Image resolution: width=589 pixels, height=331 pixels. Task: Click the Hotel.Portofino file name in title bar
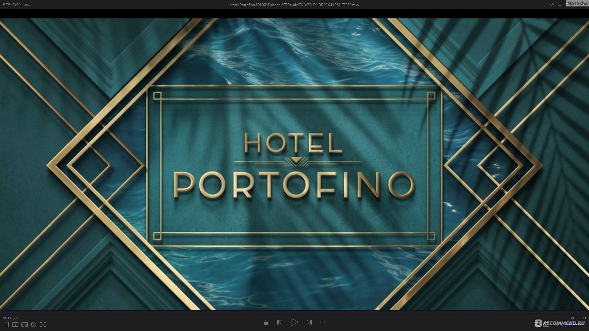click(294, 5)
